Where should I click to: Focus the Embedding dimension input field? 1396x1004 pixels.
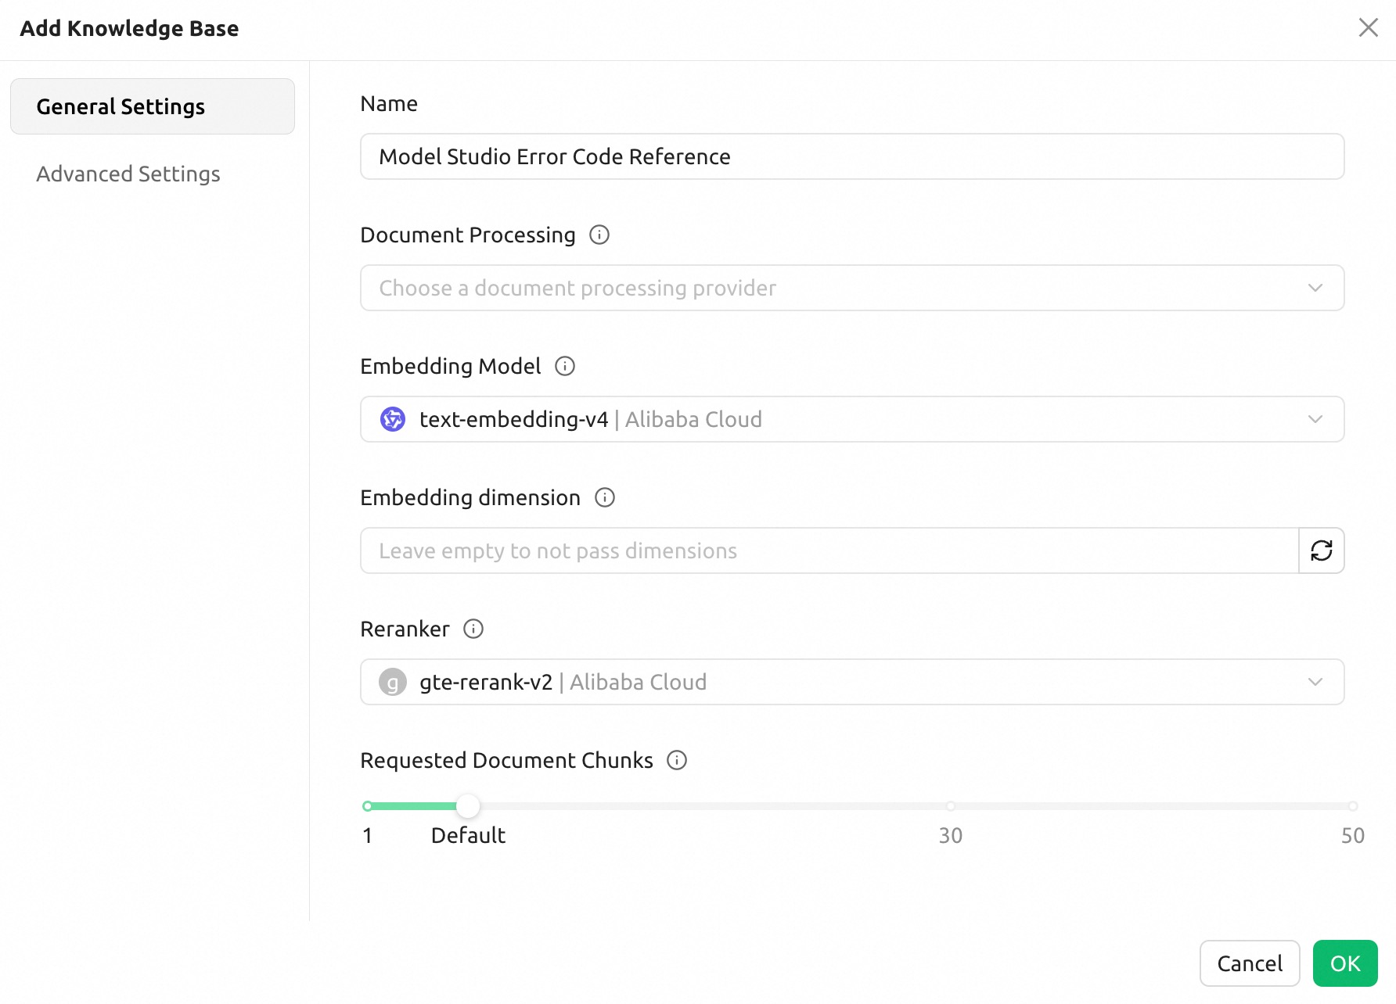(x=829, y=550)
